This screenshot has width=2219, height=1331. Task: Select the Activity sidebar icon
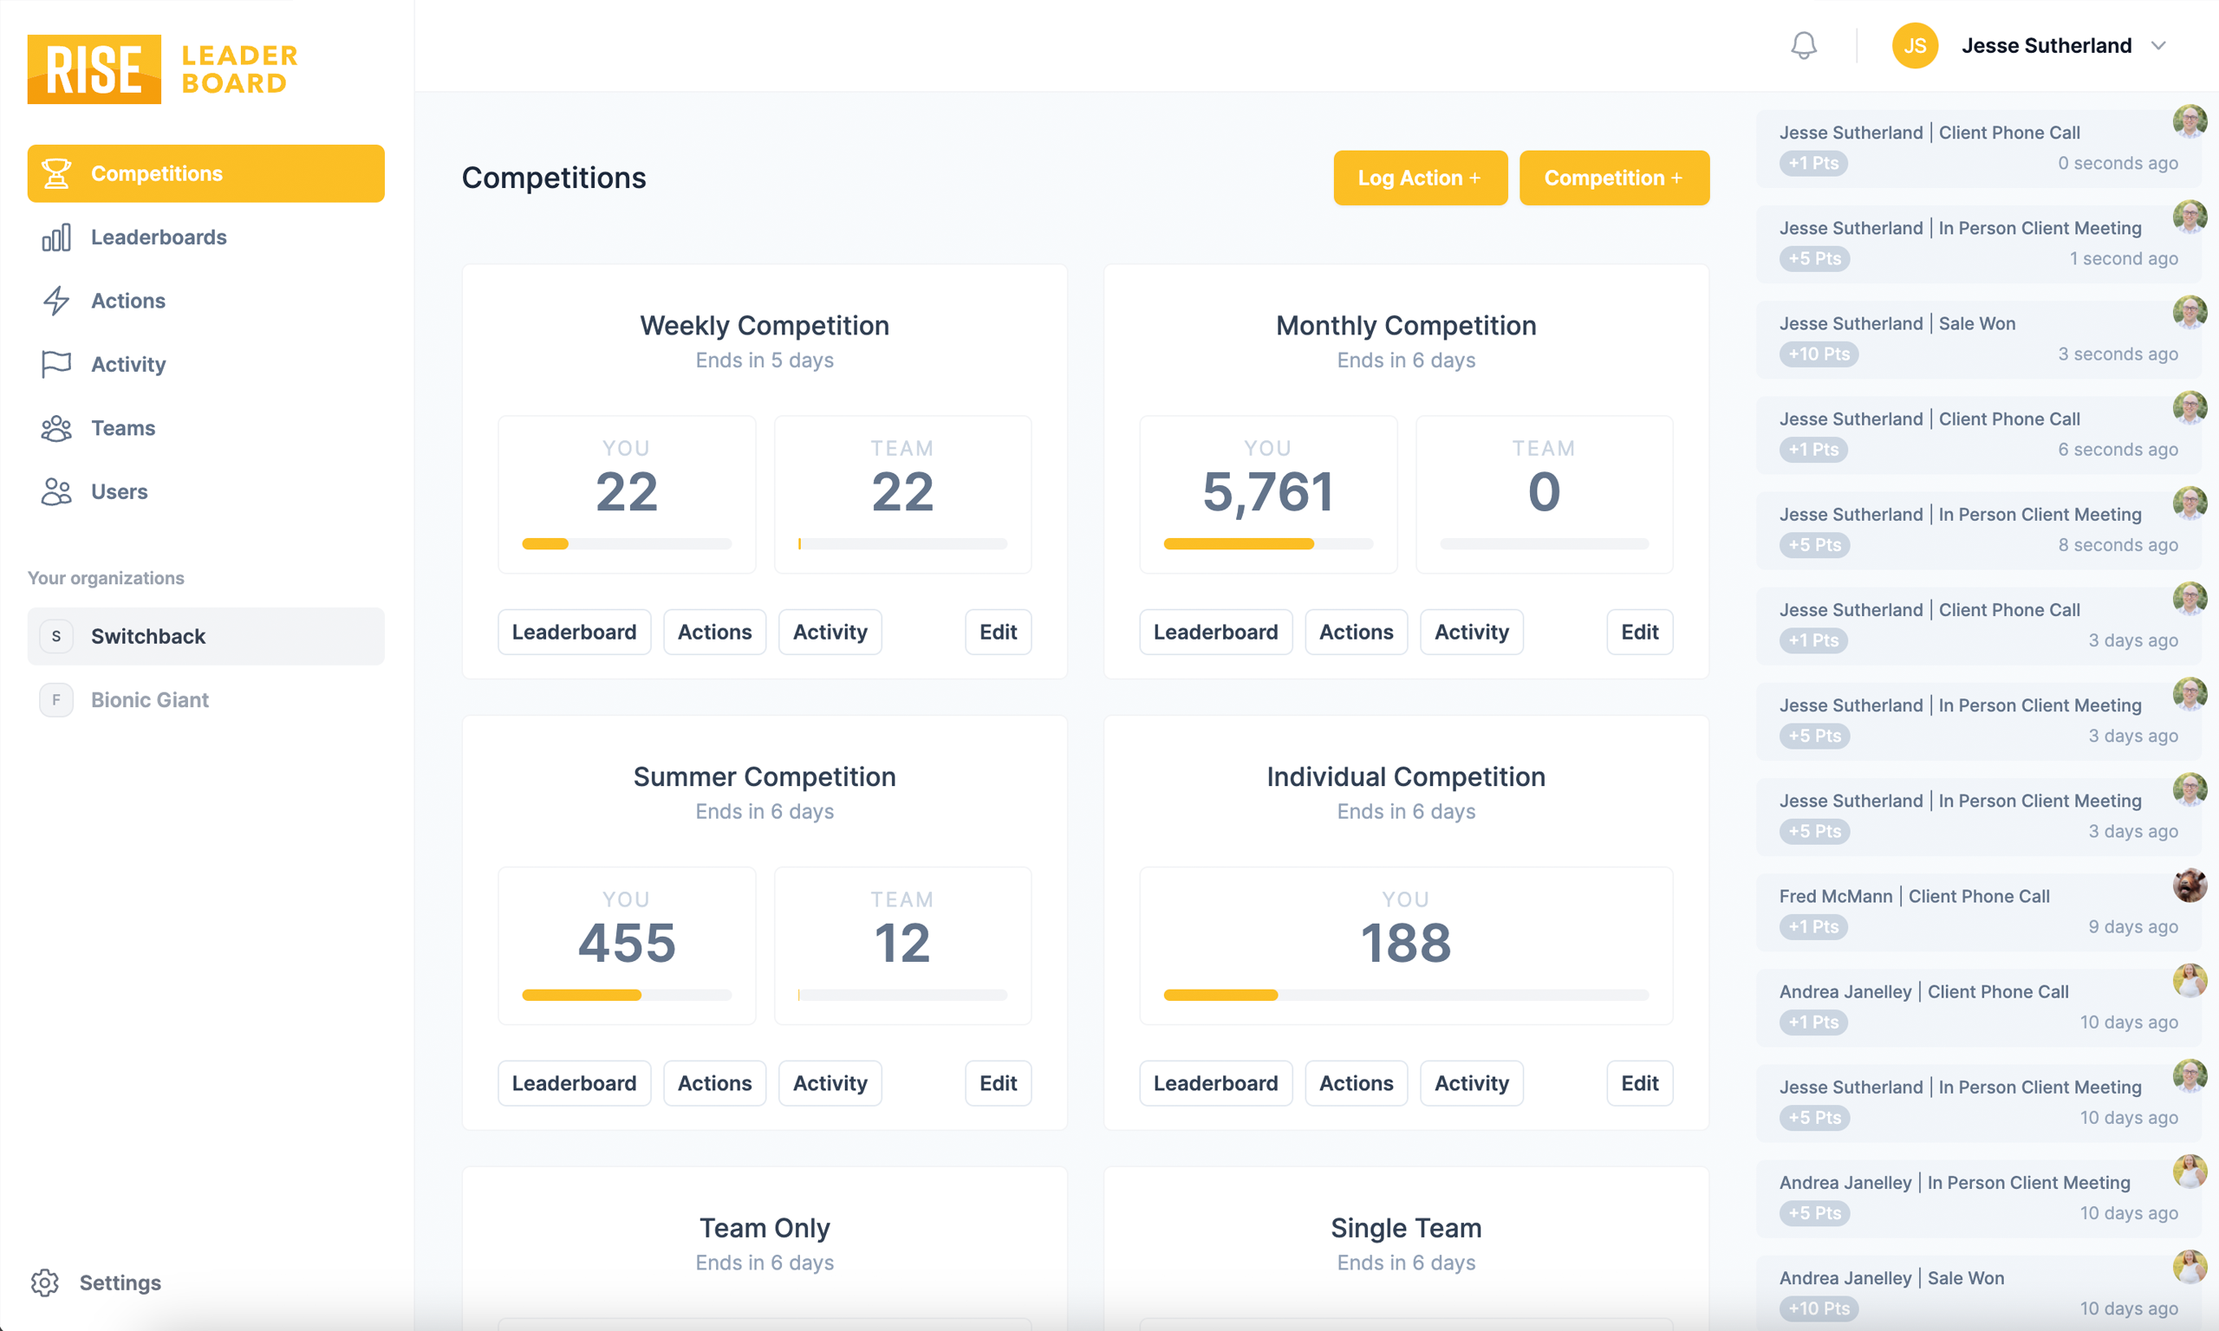55,363
